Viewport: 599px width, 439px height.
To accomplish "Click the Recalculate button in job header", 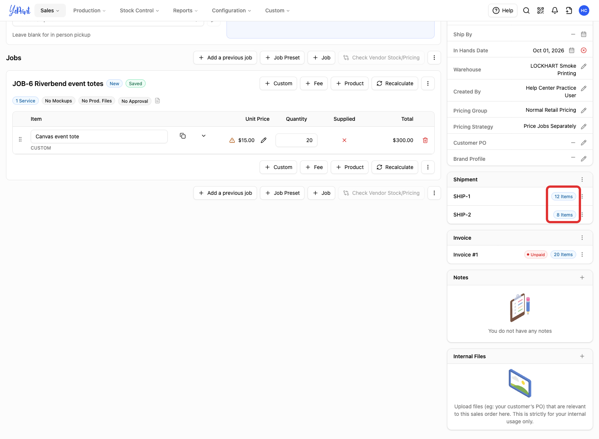I will click(395, 83).
